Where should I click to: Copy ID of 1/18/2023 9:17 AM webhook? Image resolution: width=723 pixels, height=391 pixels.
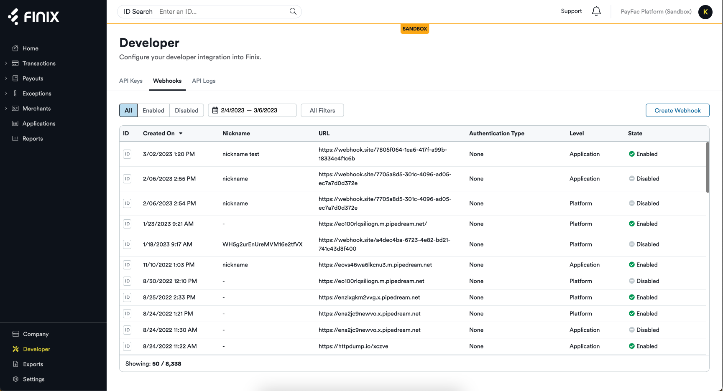(127, 244)
